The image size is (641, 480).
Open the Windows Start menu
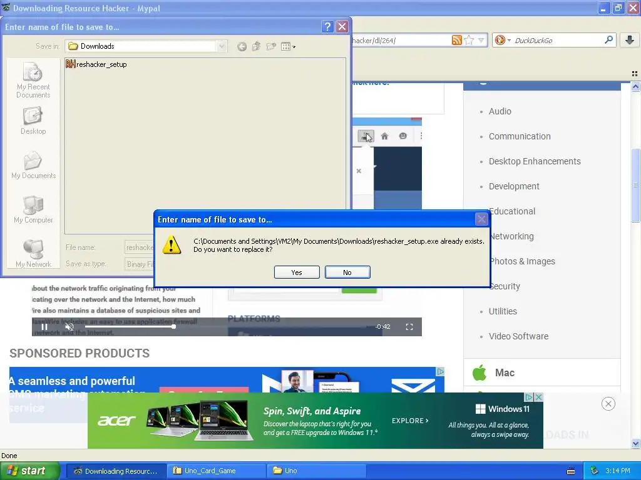pos(30,471)
